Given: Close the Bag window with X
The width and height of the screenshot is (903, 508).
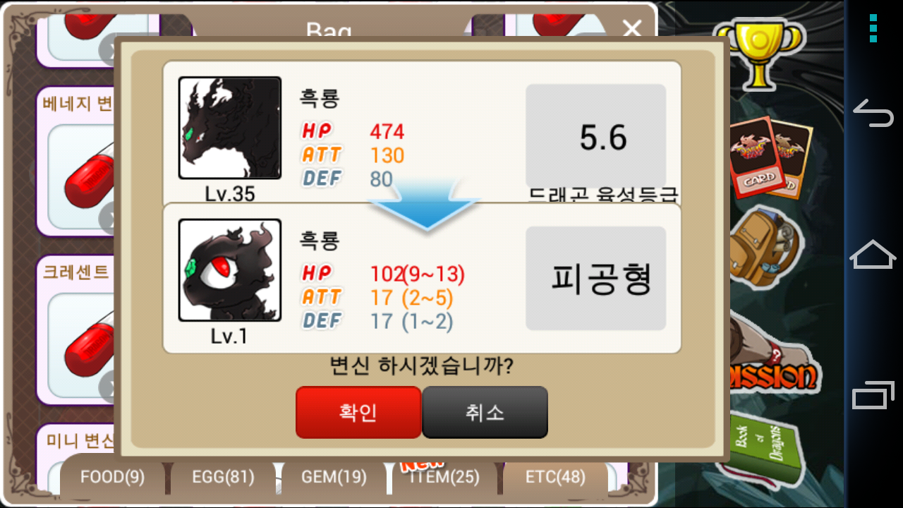Looking at the screenshot, I should tap(632, 28).
